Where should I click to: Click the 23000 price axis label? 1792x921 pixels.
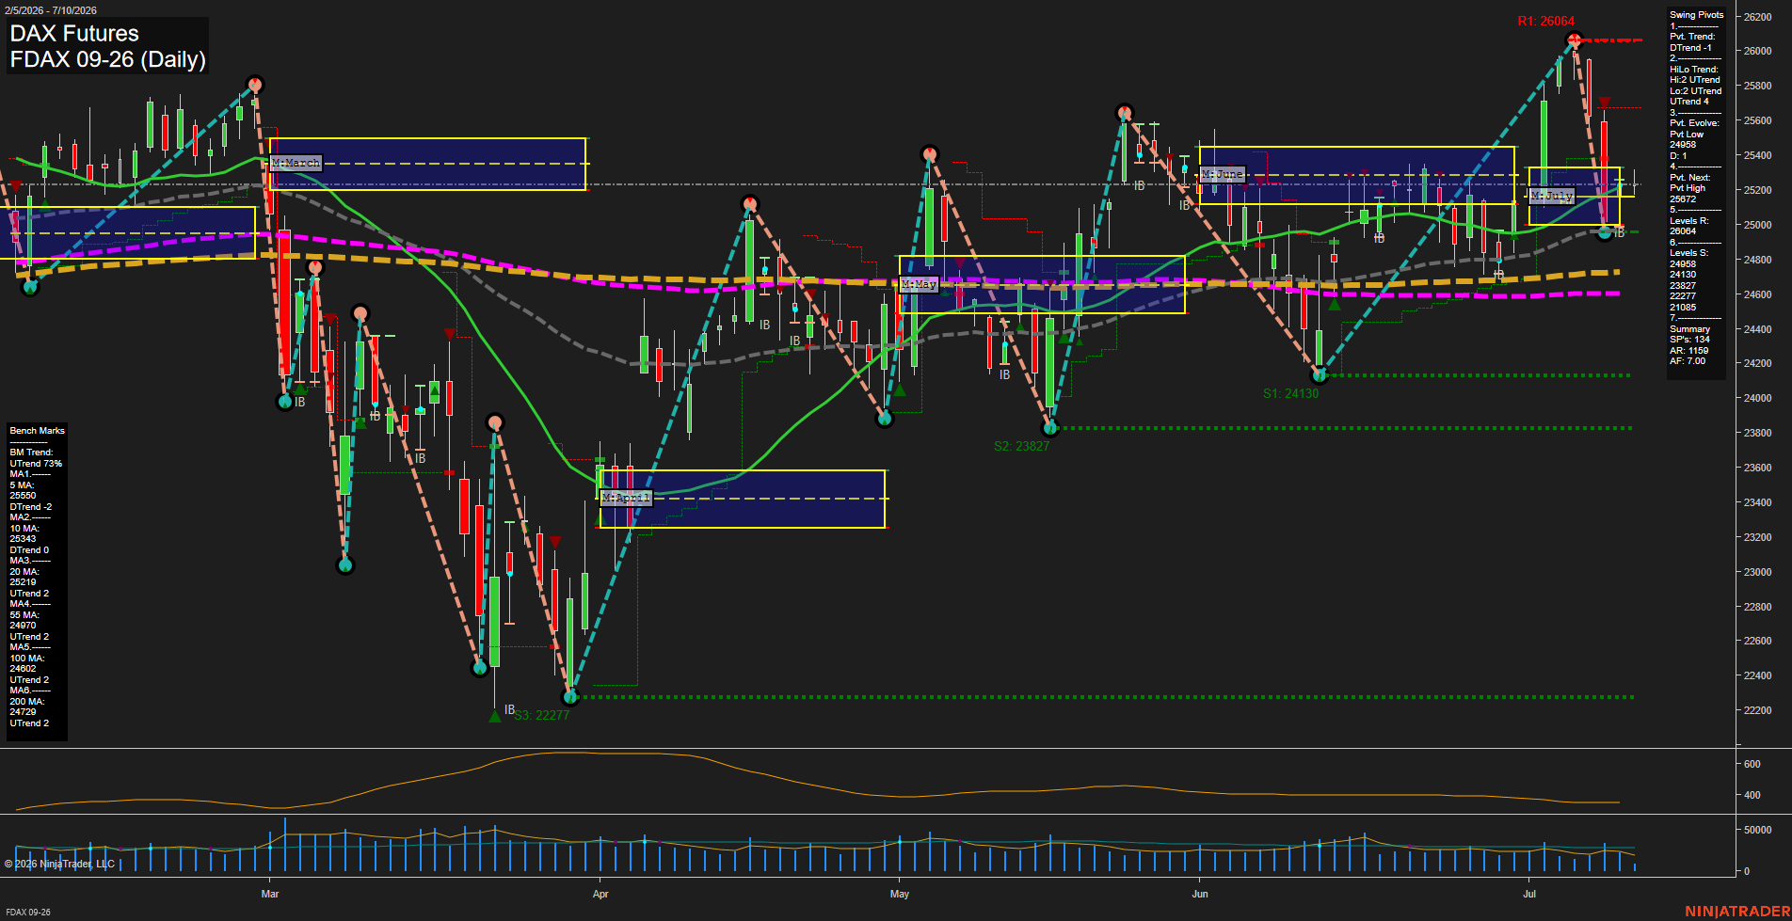(1758, 572)
